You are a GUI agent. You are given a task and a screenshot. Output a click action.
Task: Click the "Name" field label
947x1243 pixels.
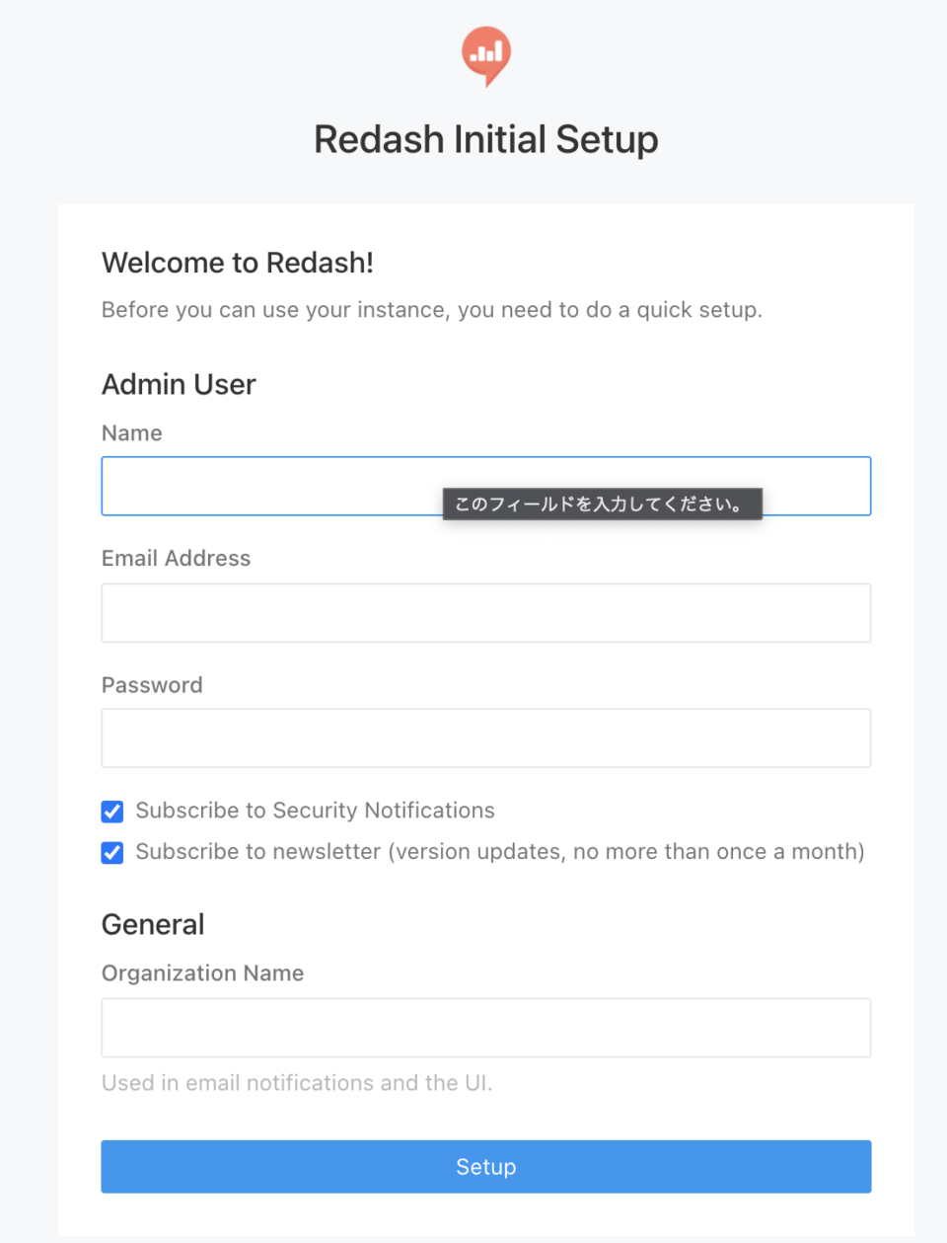[x=132, y=433]
